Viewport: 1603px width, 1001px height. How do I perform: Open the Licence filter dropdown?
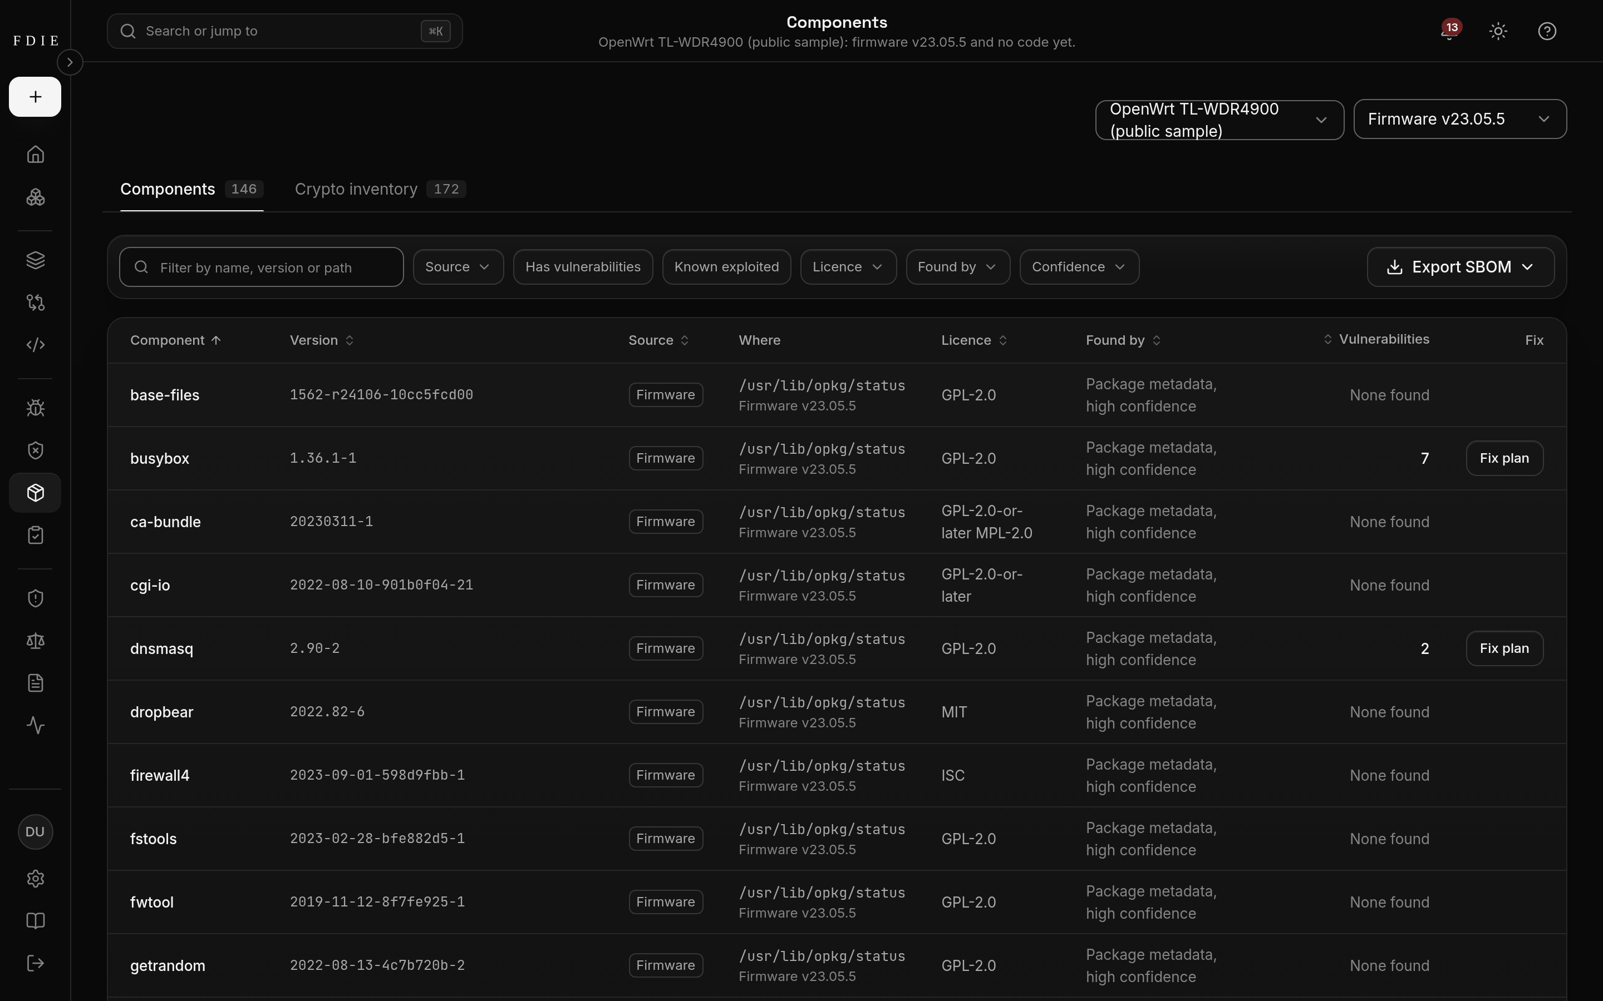coord(848,267)
